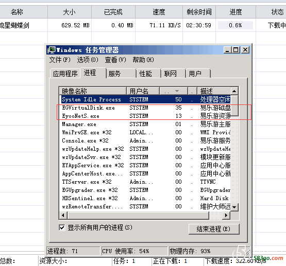This screenshot has height=266, width=286.
Task: Close the Task Manager window
Action: [x=245, y=50]
